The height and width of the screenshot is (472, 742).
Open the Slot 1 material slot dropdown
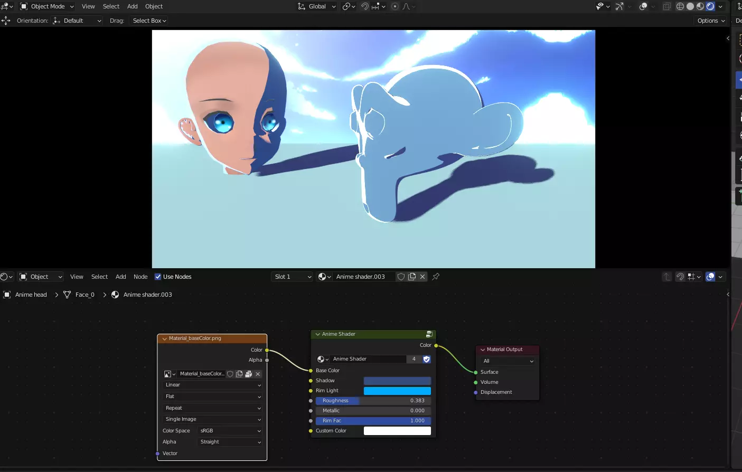point(293,277)
